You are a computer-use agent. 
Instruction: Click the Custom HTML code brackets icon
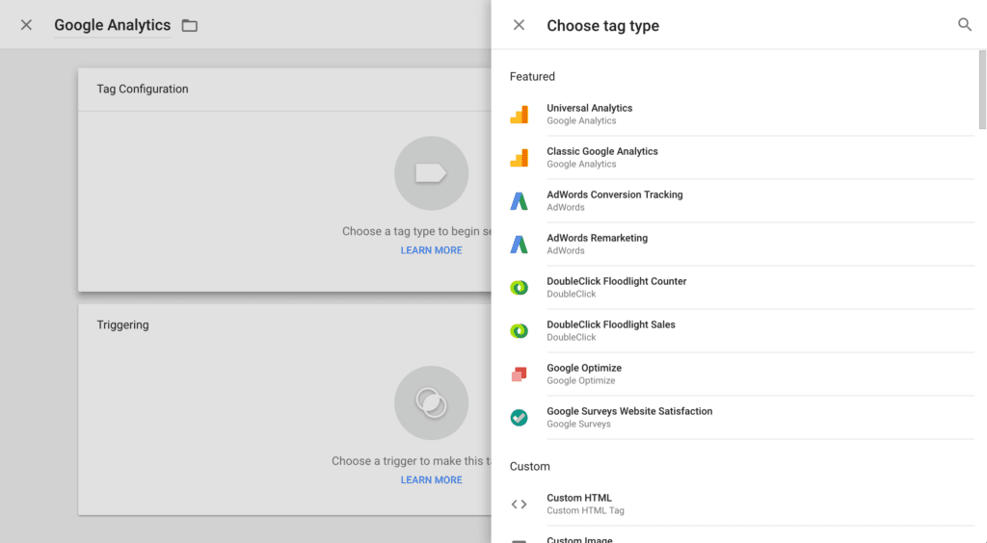[520, 504]
